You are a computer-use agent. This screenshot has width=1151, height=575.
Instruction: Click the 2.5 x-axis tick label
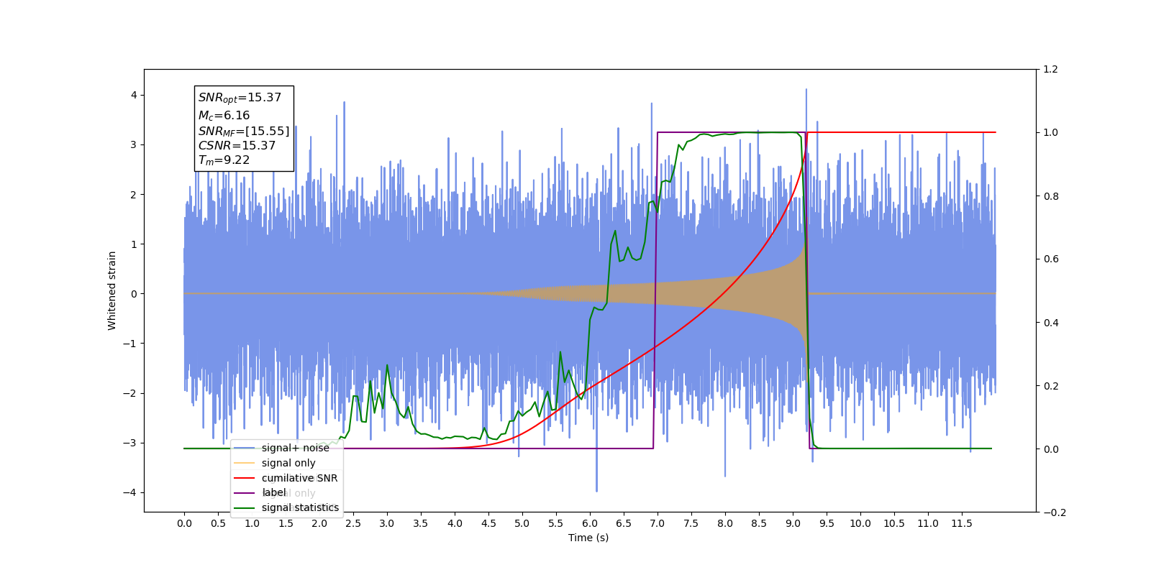(353, 523)
